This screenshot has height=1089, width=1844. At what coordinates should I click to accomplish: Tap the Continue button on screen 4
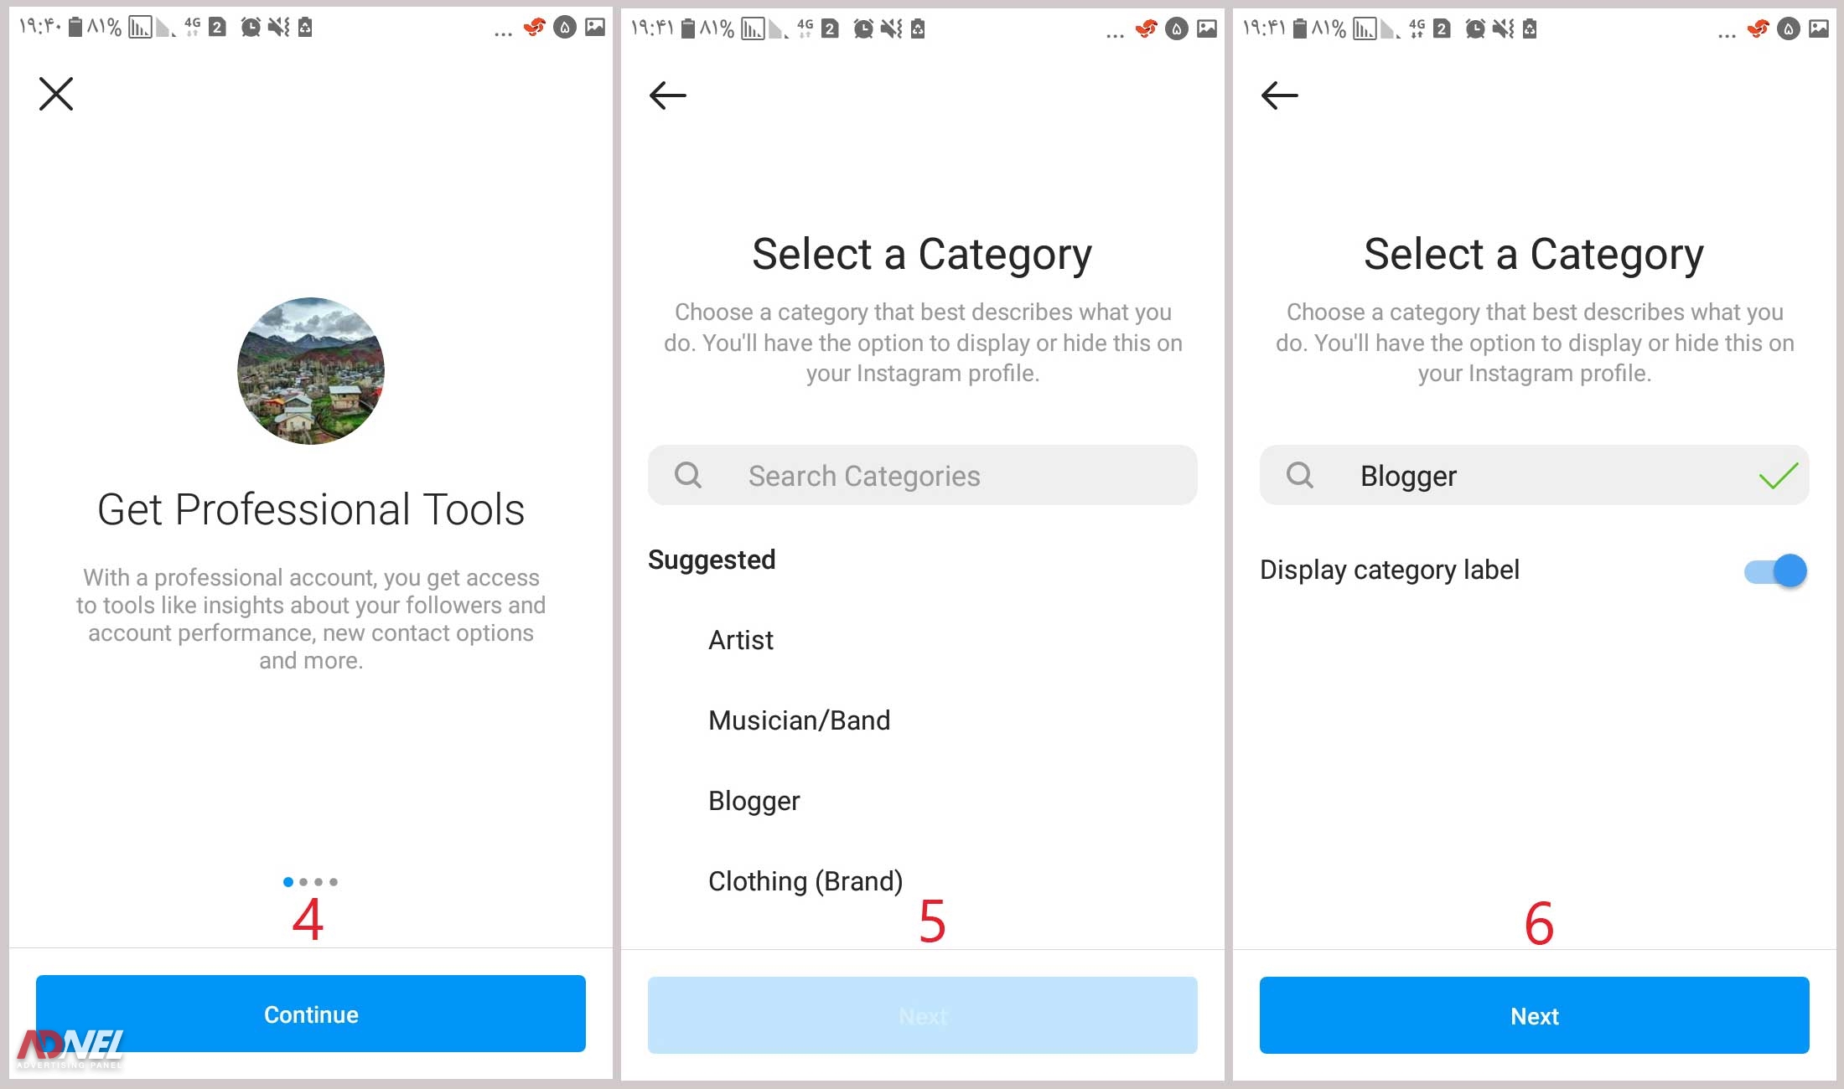tap(310, 1015)
